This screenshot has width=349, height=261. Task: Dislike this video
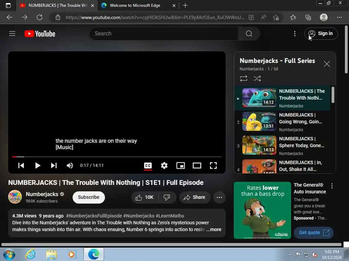(167, 197)
